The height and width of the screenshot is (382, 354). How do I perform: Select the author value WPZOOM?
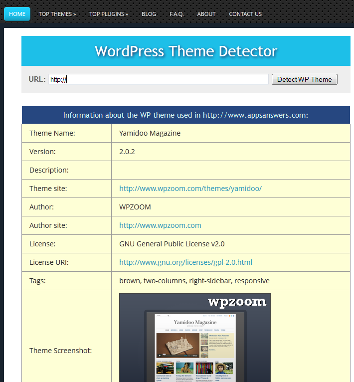[135, 207]
